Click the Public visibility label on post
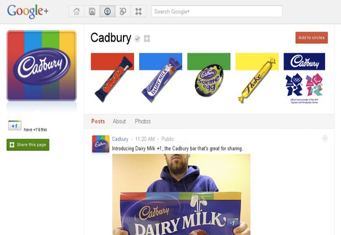This screenshot has width=341, height=235. (x=167, y=139)
